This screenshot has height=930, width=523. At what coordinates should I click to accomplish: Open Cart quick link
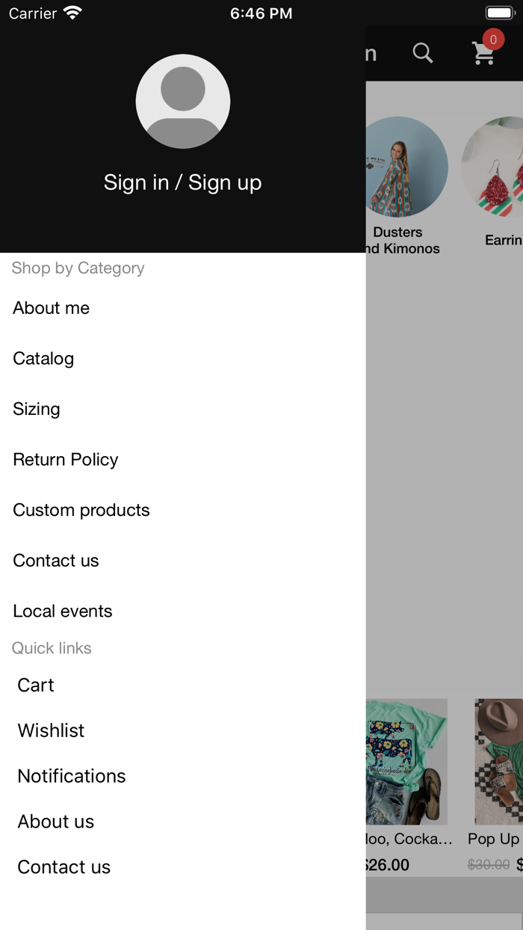coord(36,685)
